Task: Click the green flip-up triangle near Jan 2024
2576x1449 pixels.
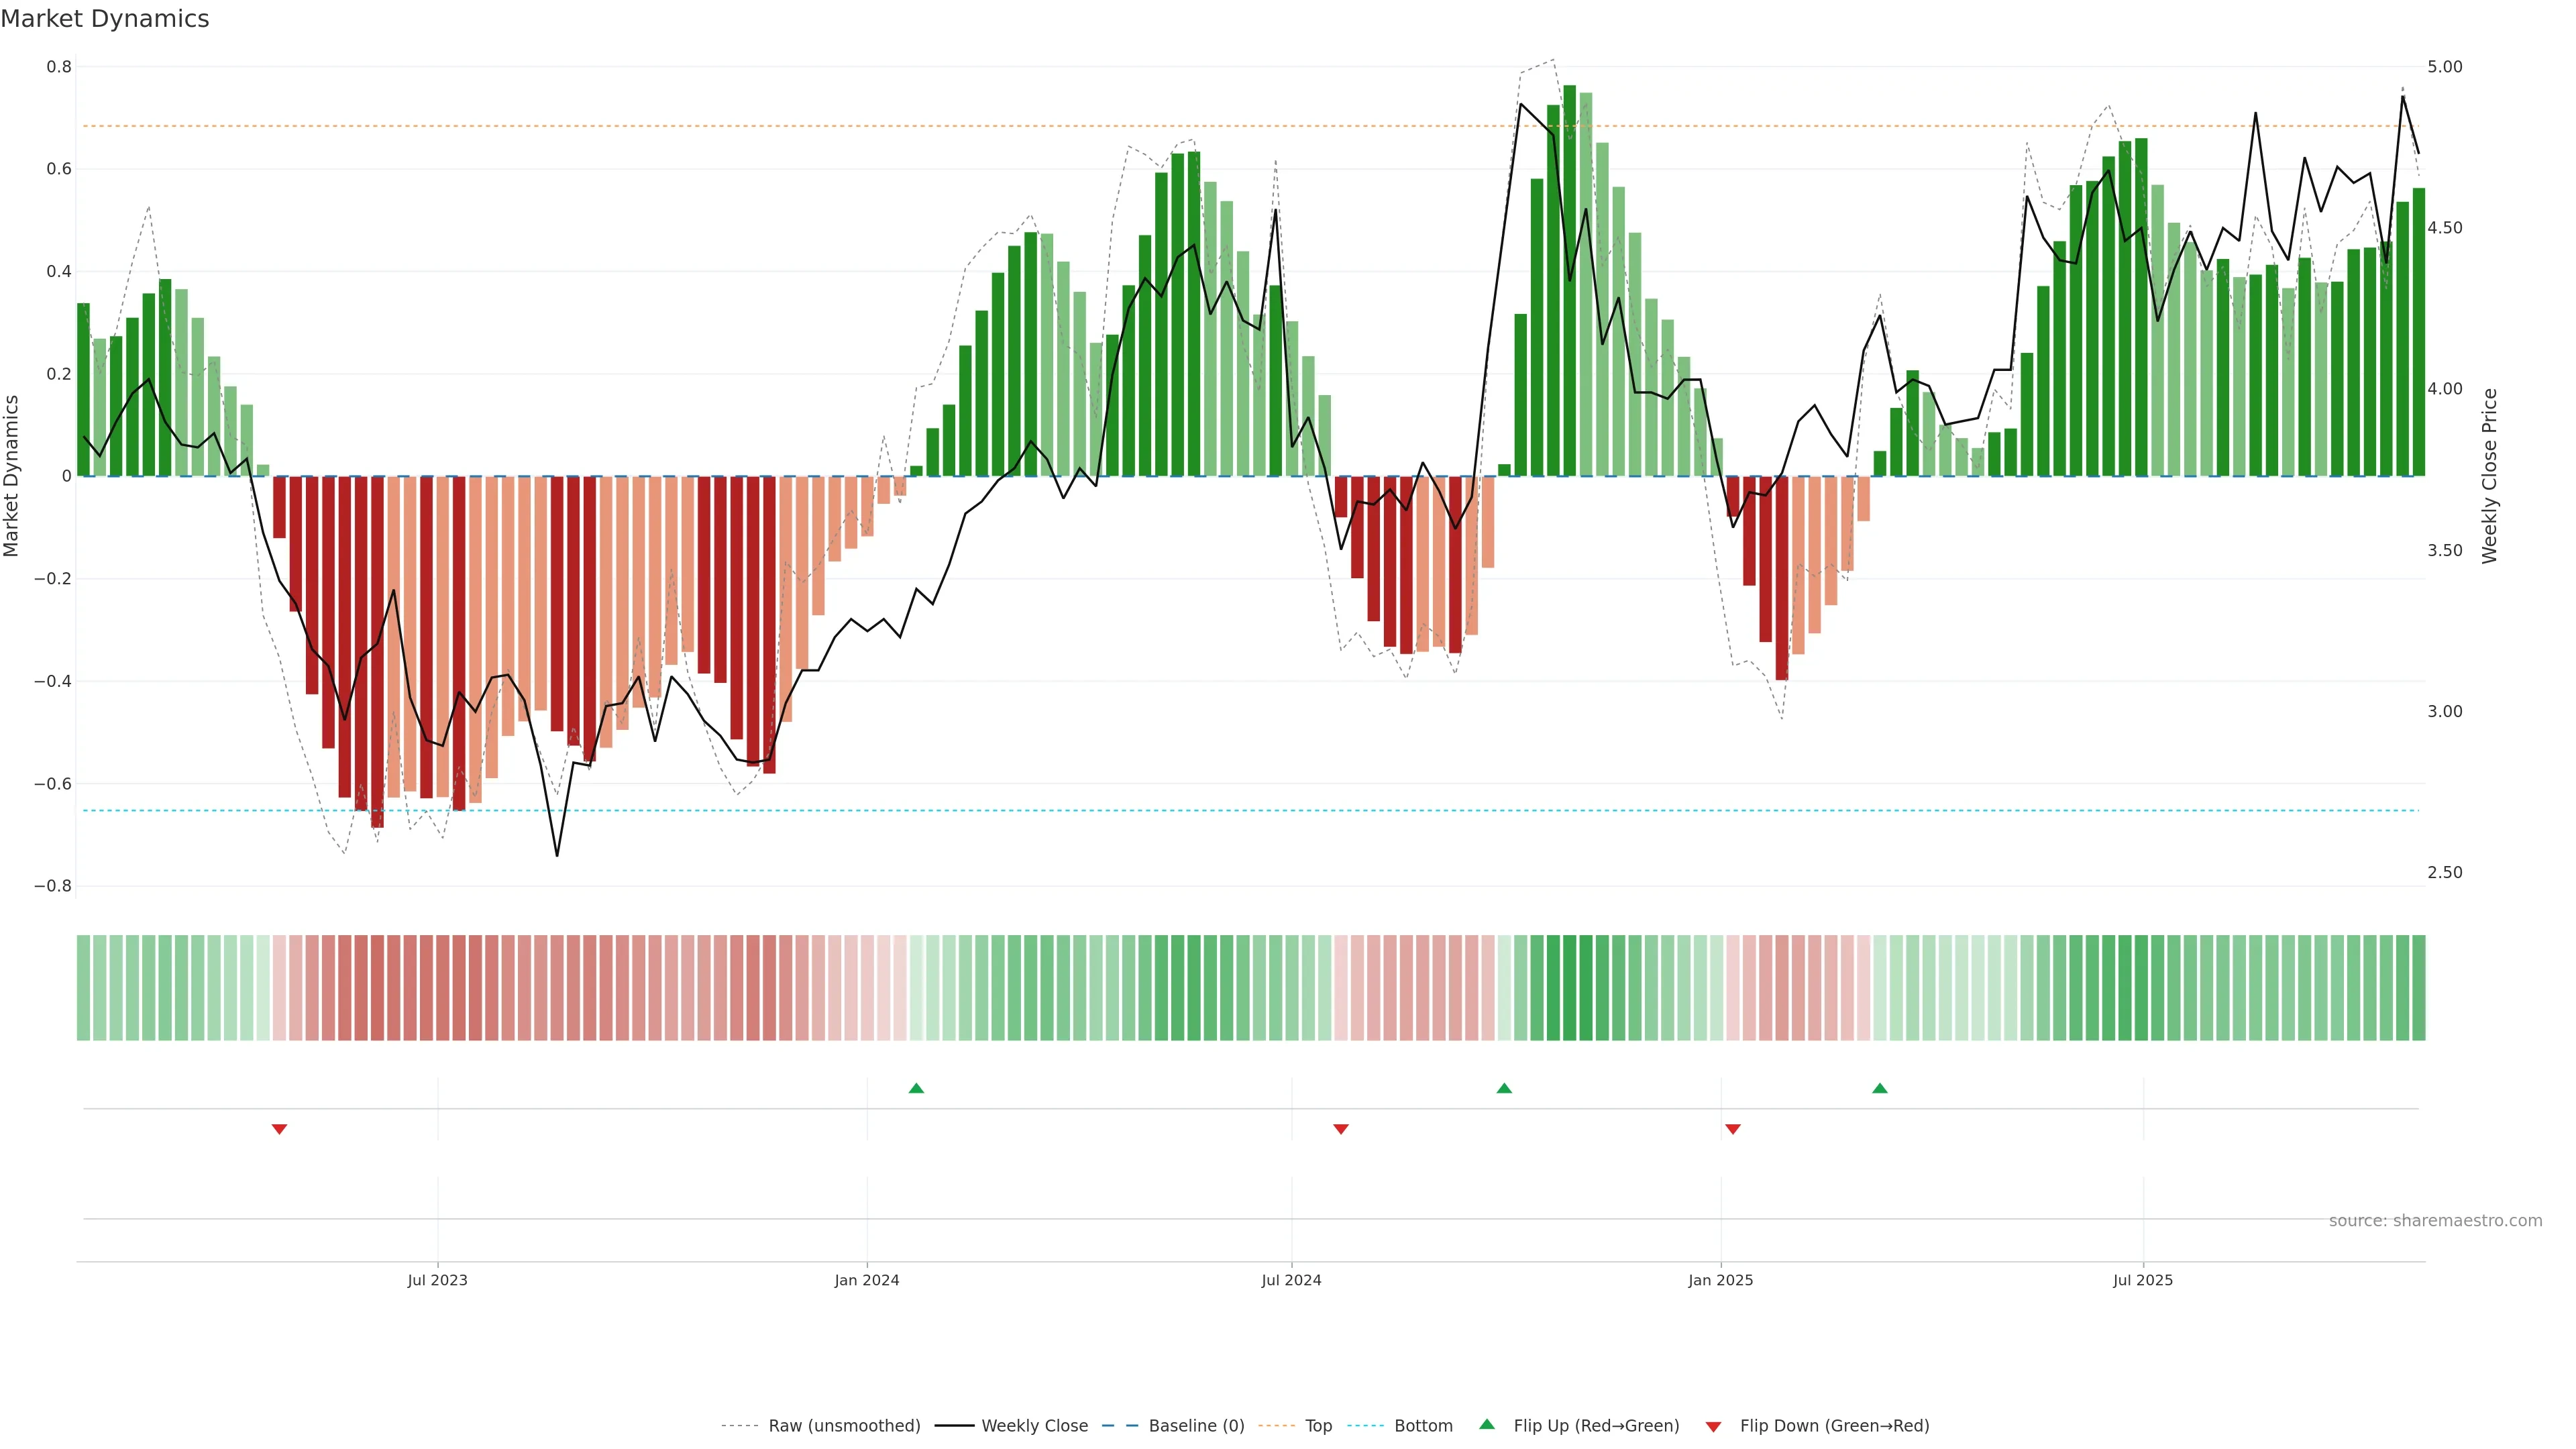Action: 916,1088
